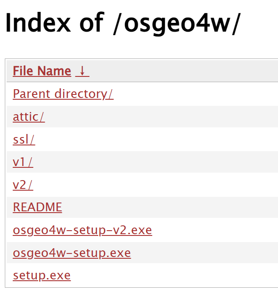The width and height of the screenshot is (278, 304).
Task: Download osgeo4w-setup-v2.exe
Action: (82, 230)
